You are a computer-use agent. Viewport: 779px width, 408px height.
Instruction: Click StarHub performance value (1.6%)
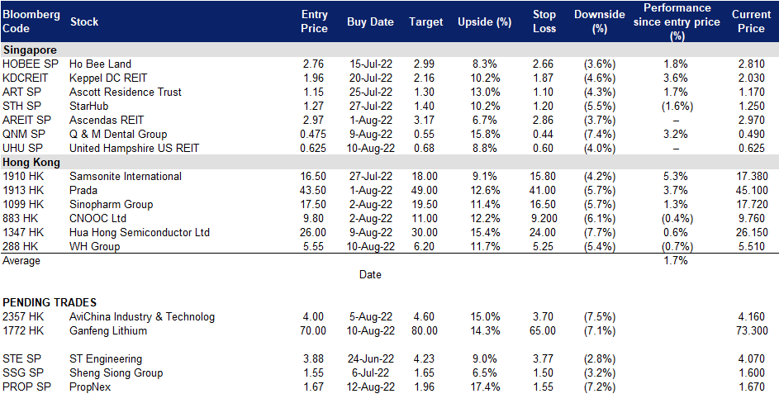click(x=677, y=106)
